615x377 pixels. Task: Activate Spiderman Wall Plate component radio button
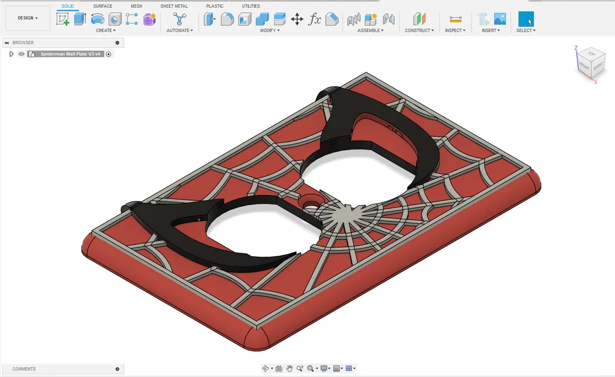pyautogui.click(x=109, y=54)
